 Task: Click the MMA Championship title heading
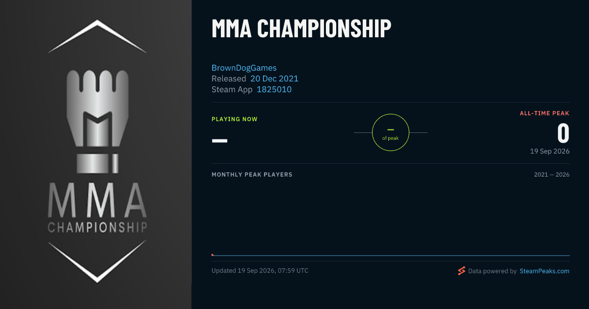[x=301, y=28]
